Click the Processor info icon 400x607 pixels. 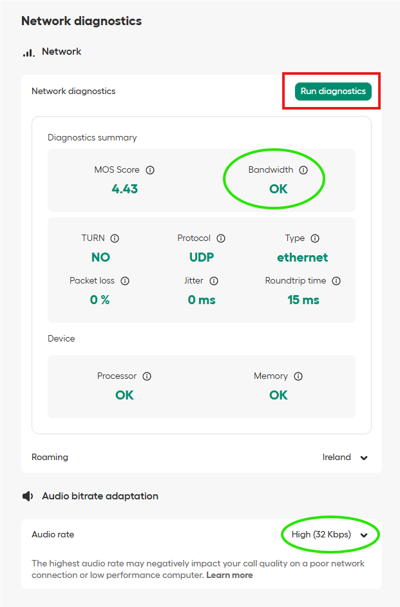pyautogui.click(x=147, y=376)
